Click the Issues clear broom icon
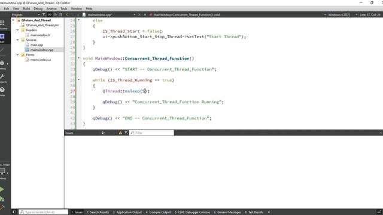The height and width of the screenshot is (215, 383). (x=104, y=133)
